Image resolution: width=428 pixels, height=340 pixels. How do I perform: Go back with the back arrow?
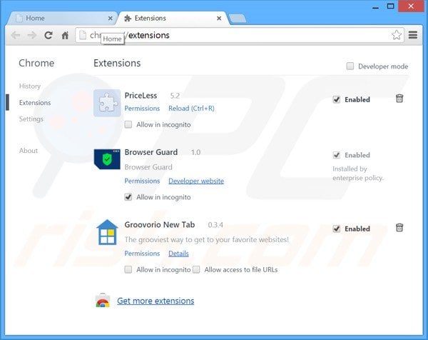click(16, 35)
